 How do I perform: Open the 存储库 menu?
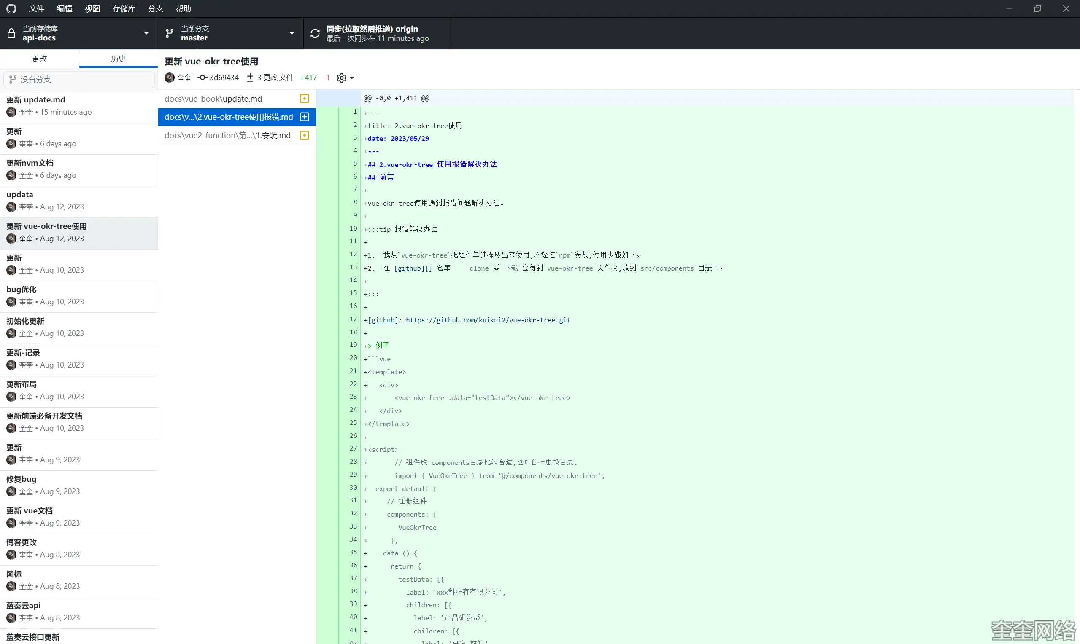pyautogui.click(x=124, y=9)
